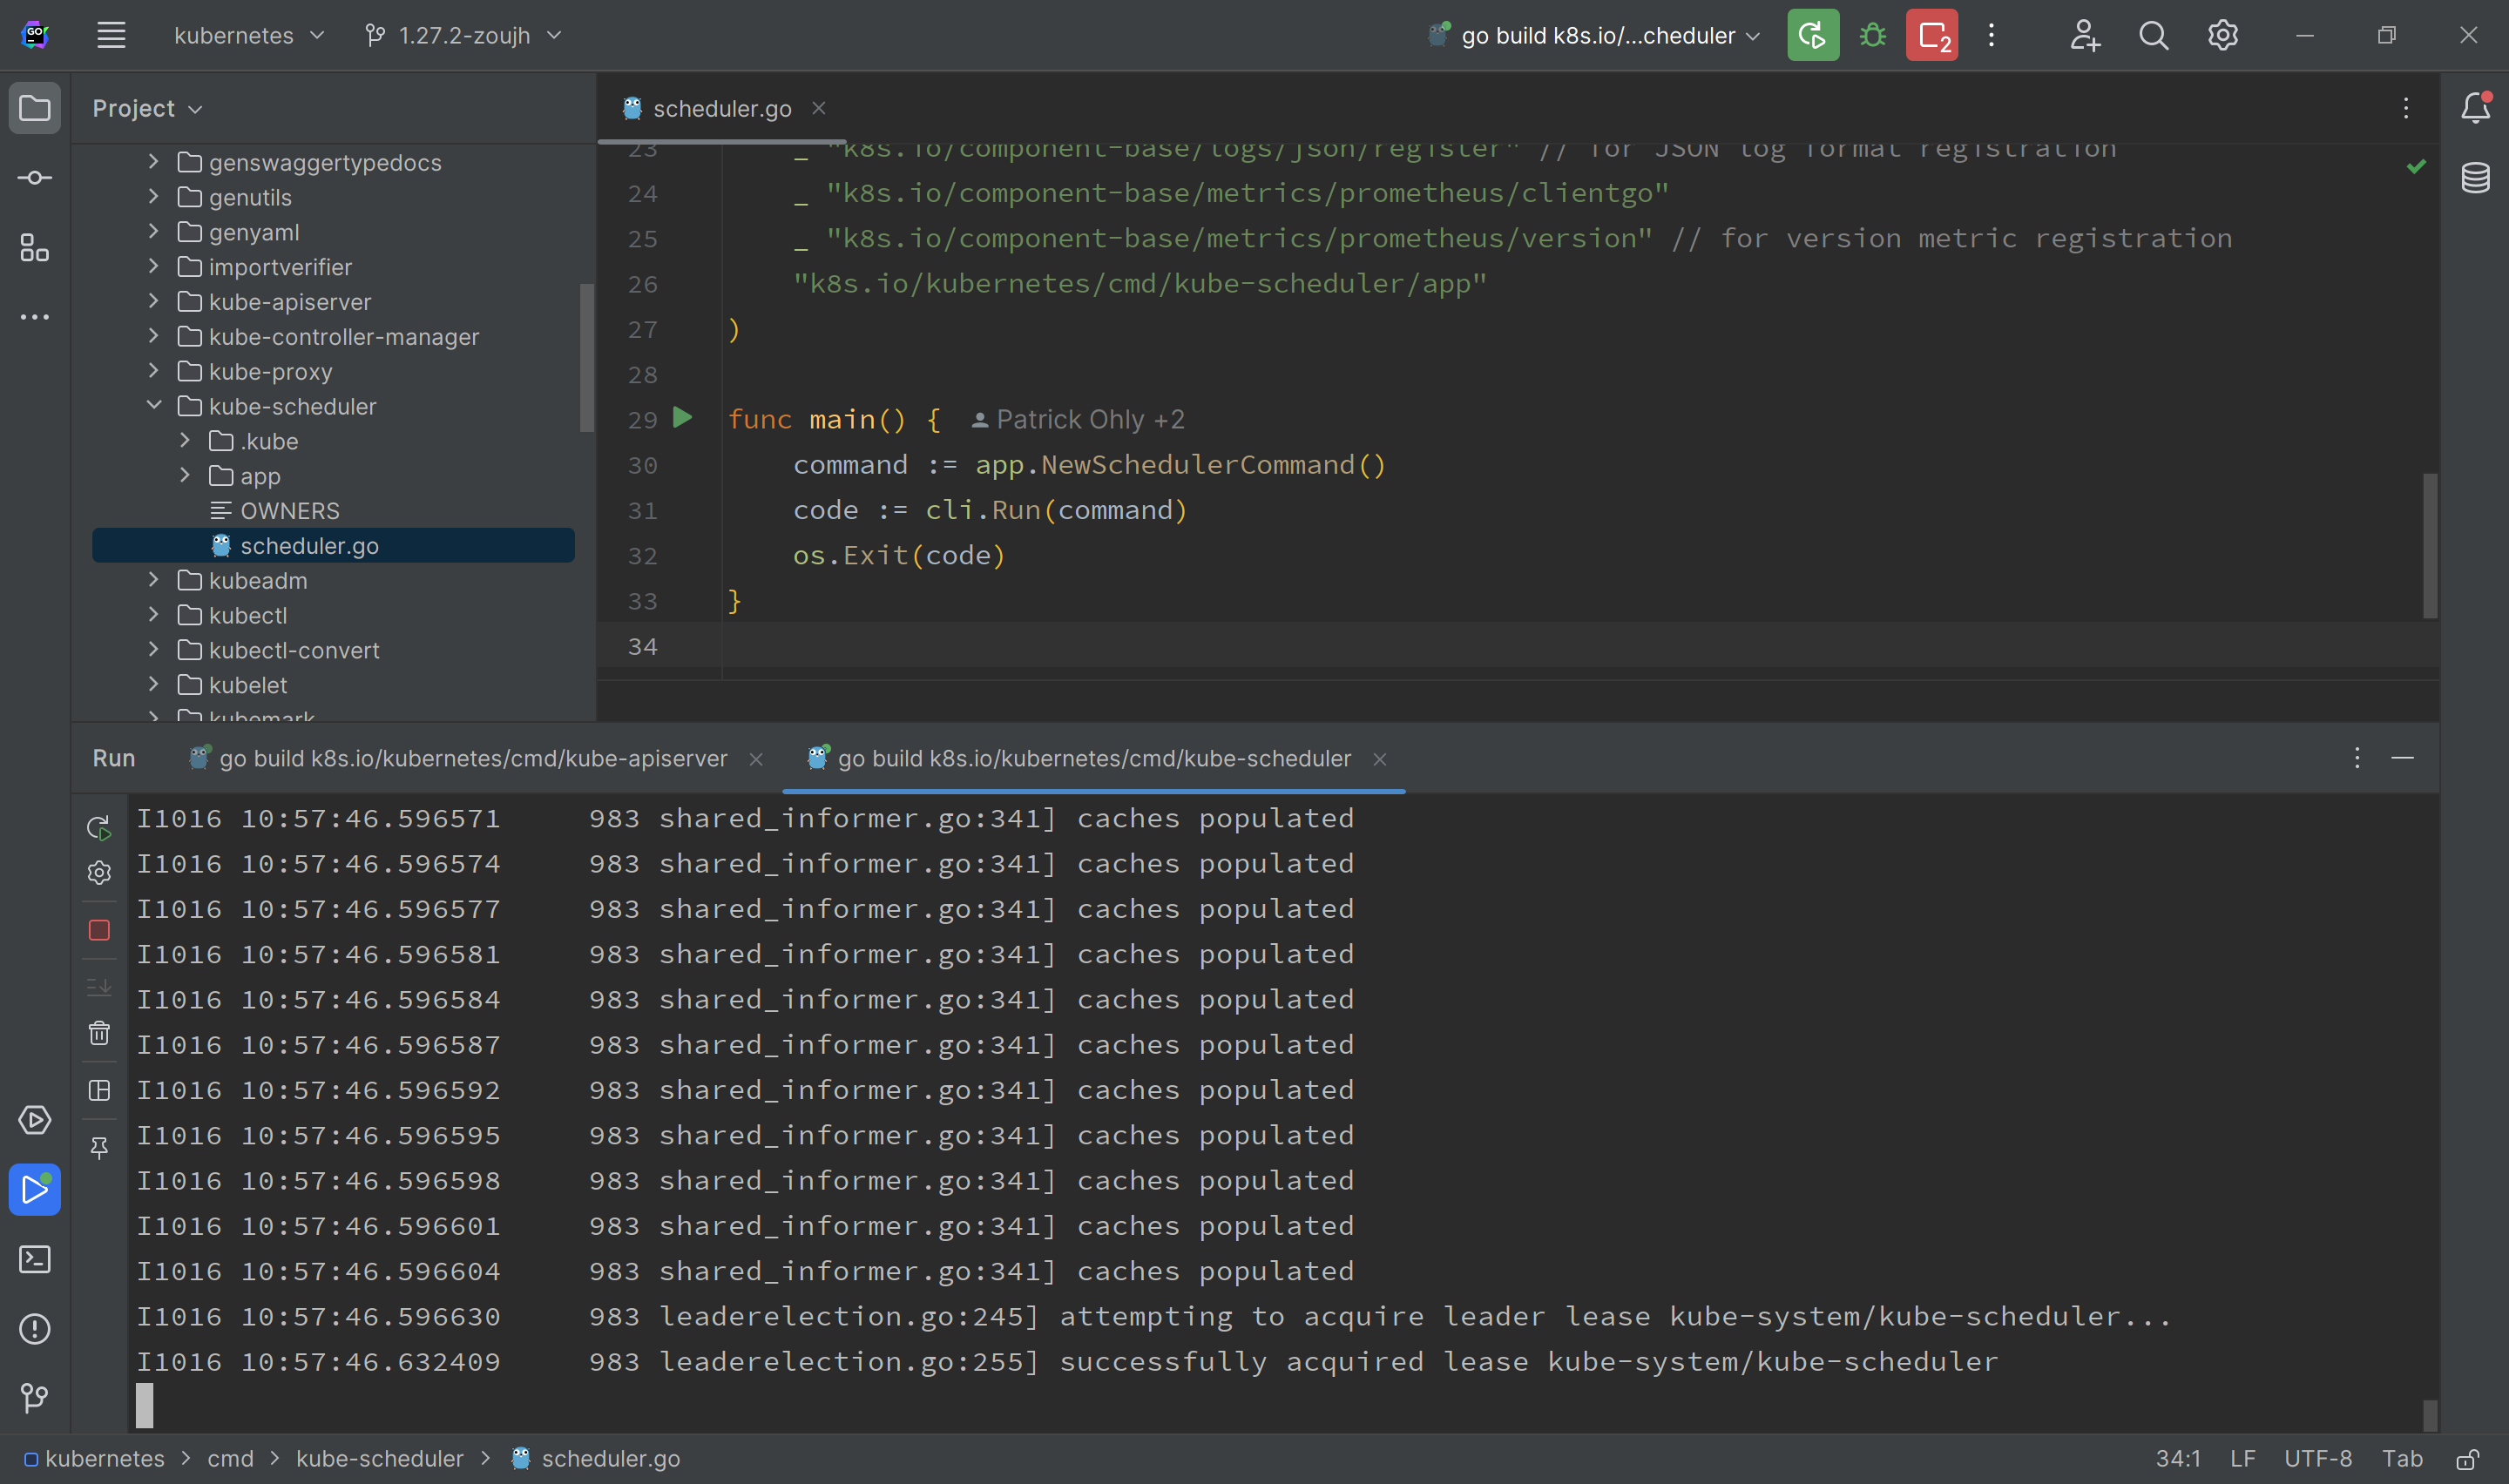
Task: Open the Problems tool window
Action: [x=35, y=1328]
